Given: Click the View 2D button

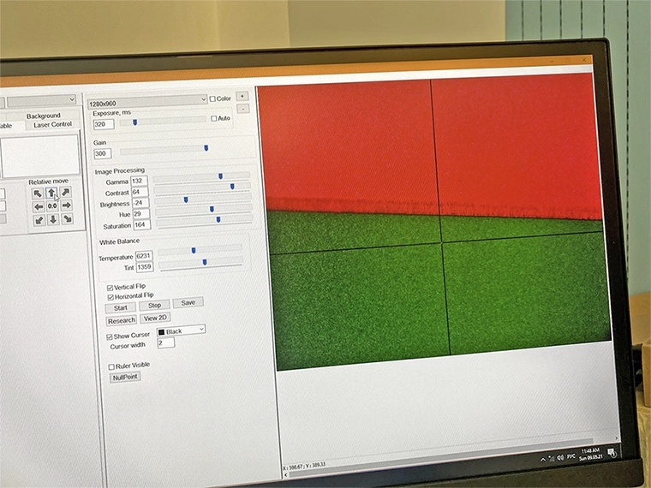Looking at the screenshot, I should click(x=155, y=318).
